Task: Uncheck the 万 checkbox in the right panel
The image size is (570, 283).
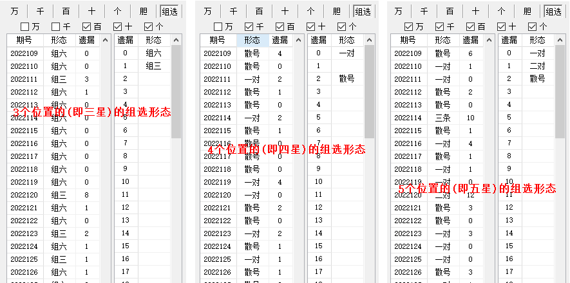Action: (x=408, y=26)
